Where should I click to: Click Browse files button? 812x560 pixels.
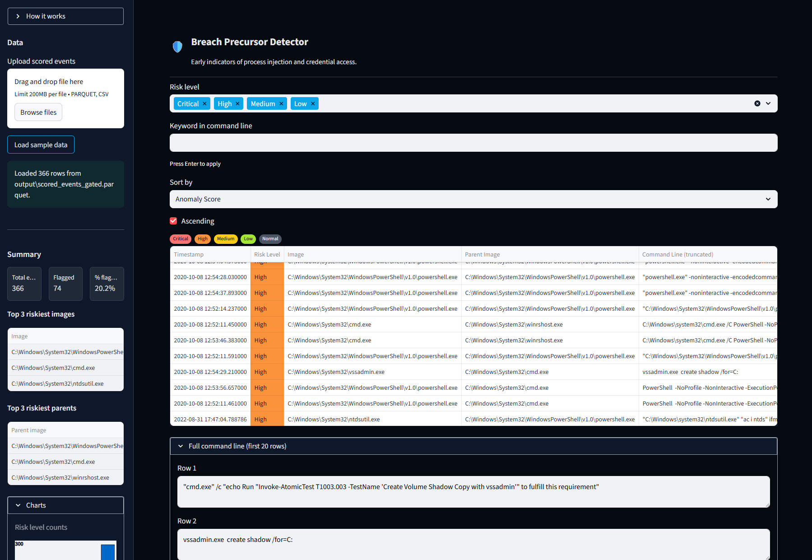[x=38, y=112]
